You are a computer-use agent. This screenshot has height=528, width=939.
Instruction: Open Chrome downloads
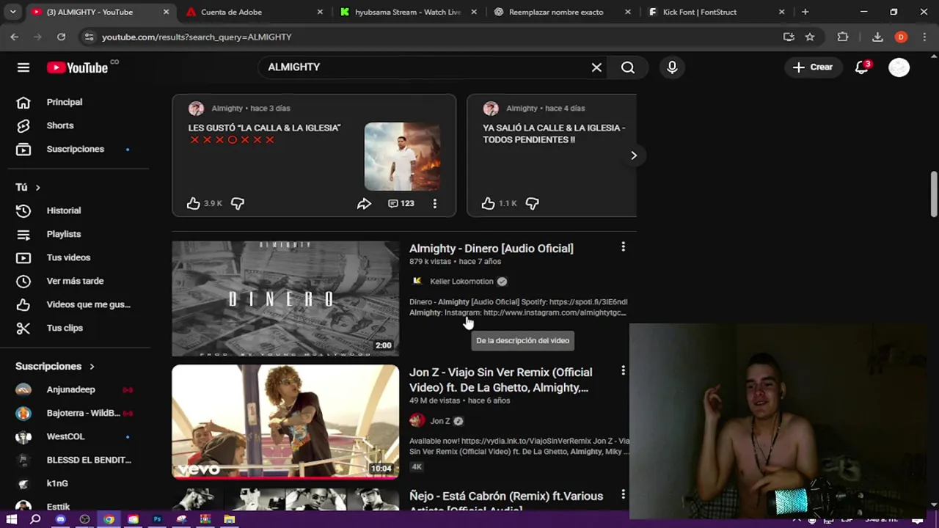point(877,37)
